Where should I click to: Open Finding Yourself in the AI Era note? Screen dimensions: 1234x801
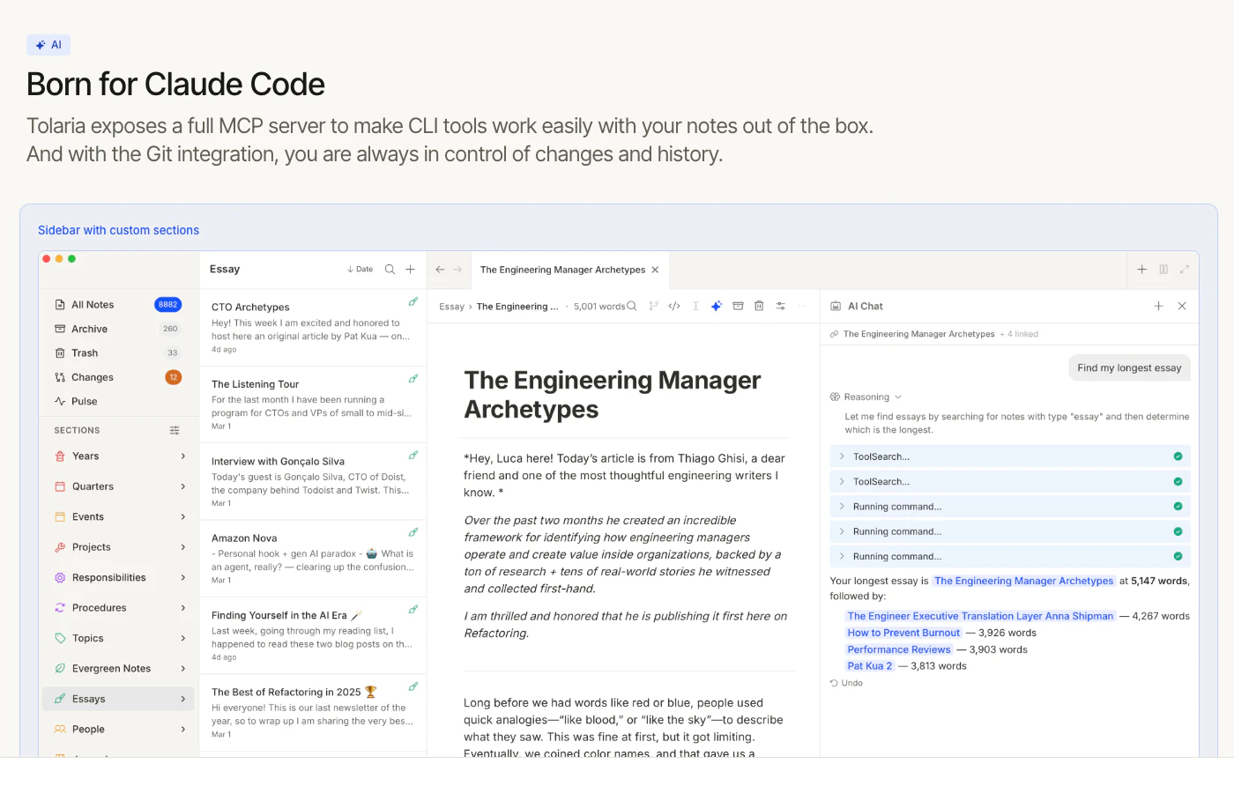[313, 635]
